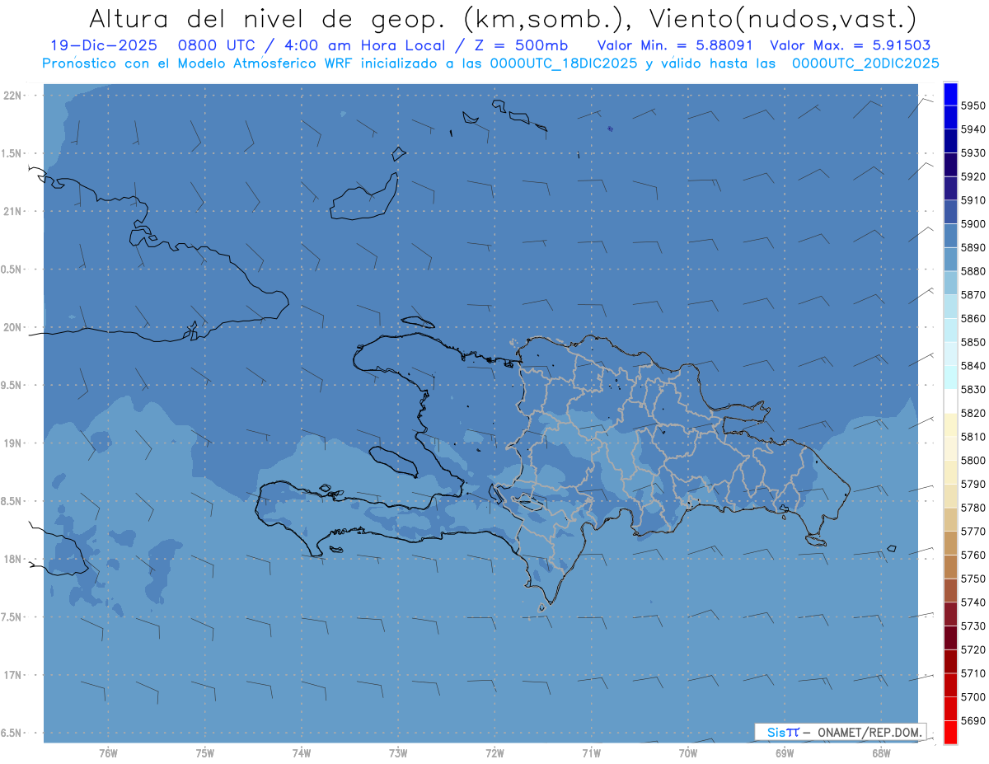Click the 5850 color scale value
The height and width of the screenshot is (764, 989).
click(x=973, y=342)
